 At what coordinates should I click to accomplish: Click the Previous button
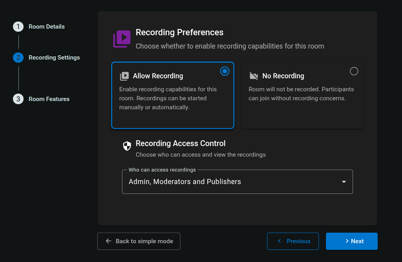[294, 241]
